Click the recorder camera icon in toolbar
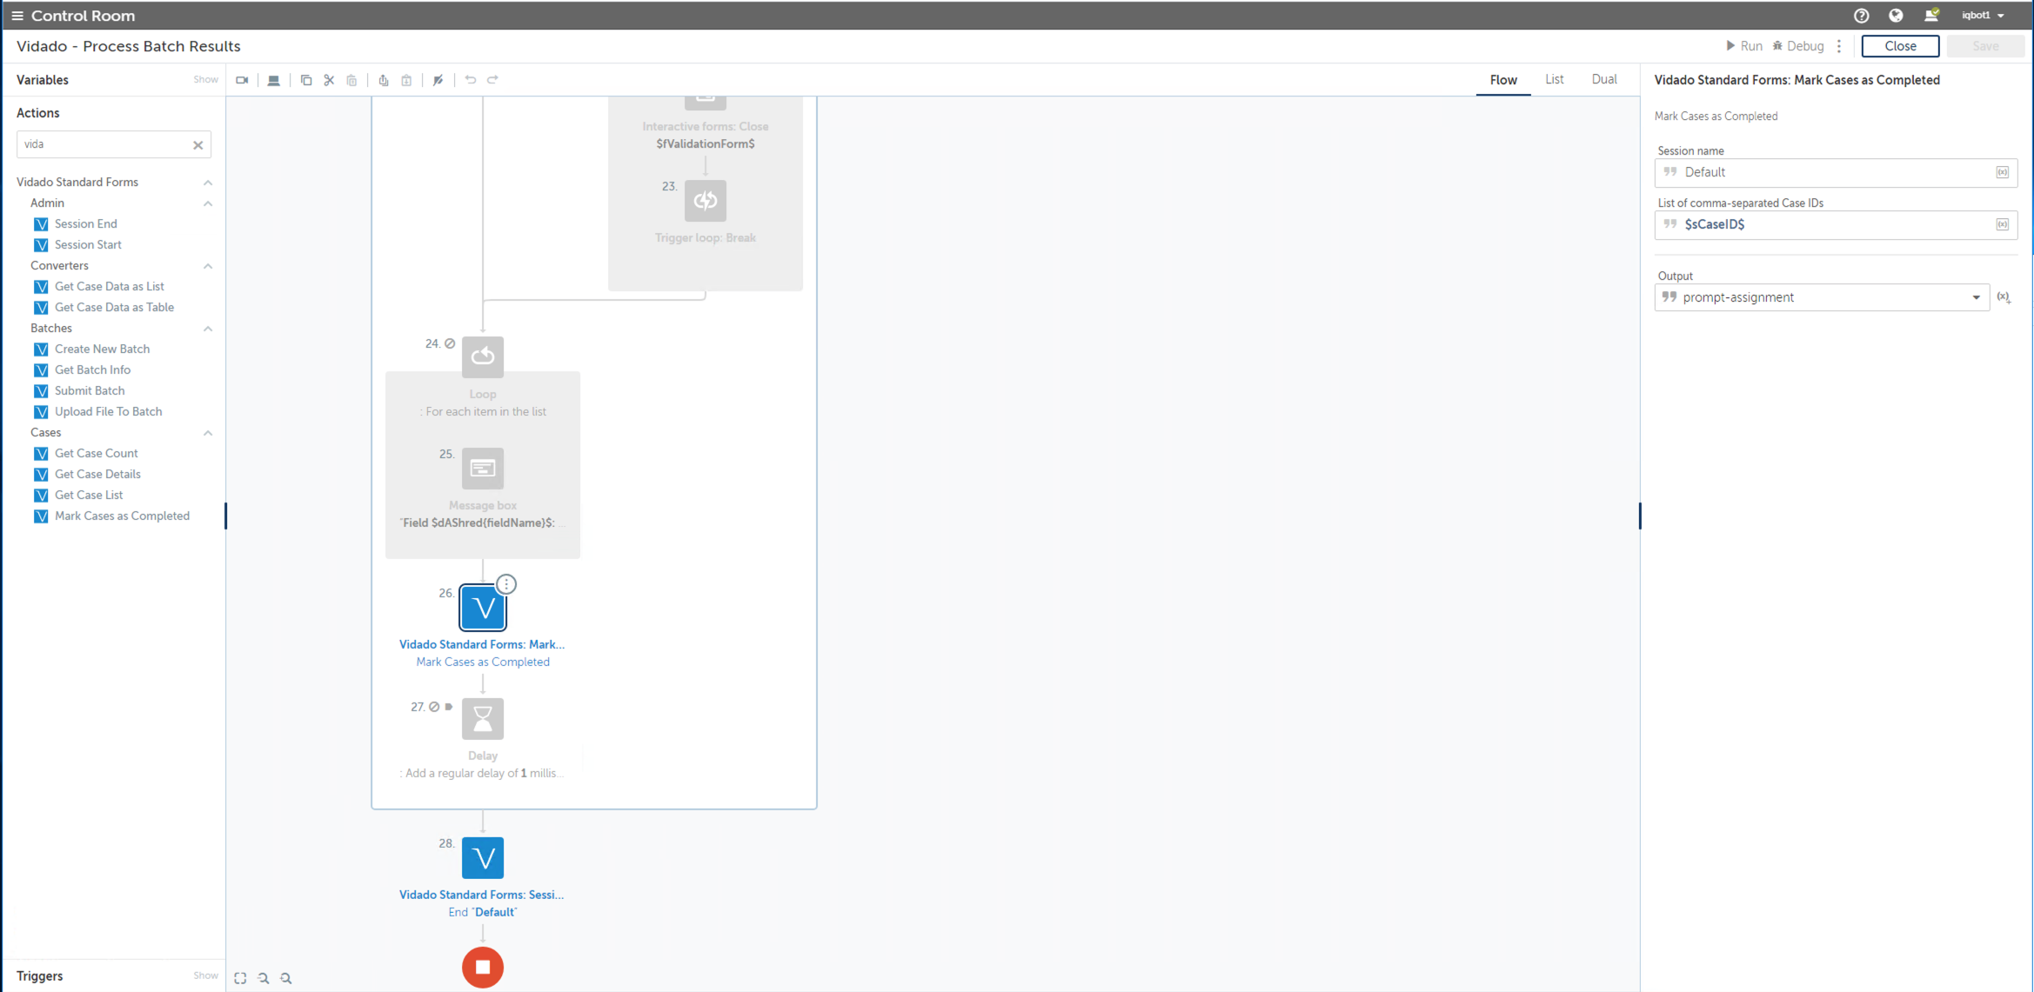Viewport: 2034px width, 992px height. [x=242, y=80]
